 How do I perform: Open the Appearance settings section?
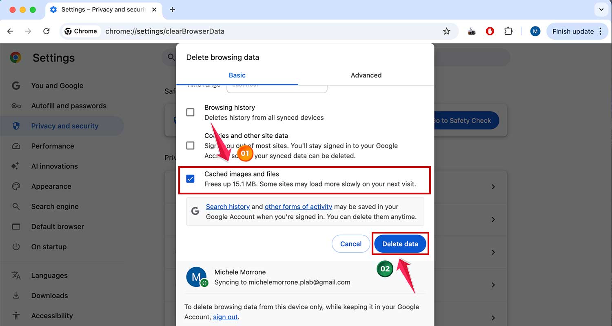[x=51, y=186]
